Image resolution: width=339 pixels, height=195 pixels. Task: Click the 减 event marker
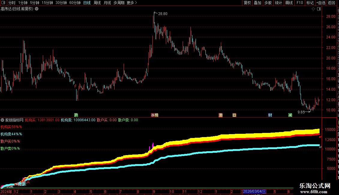coord(290,115)
